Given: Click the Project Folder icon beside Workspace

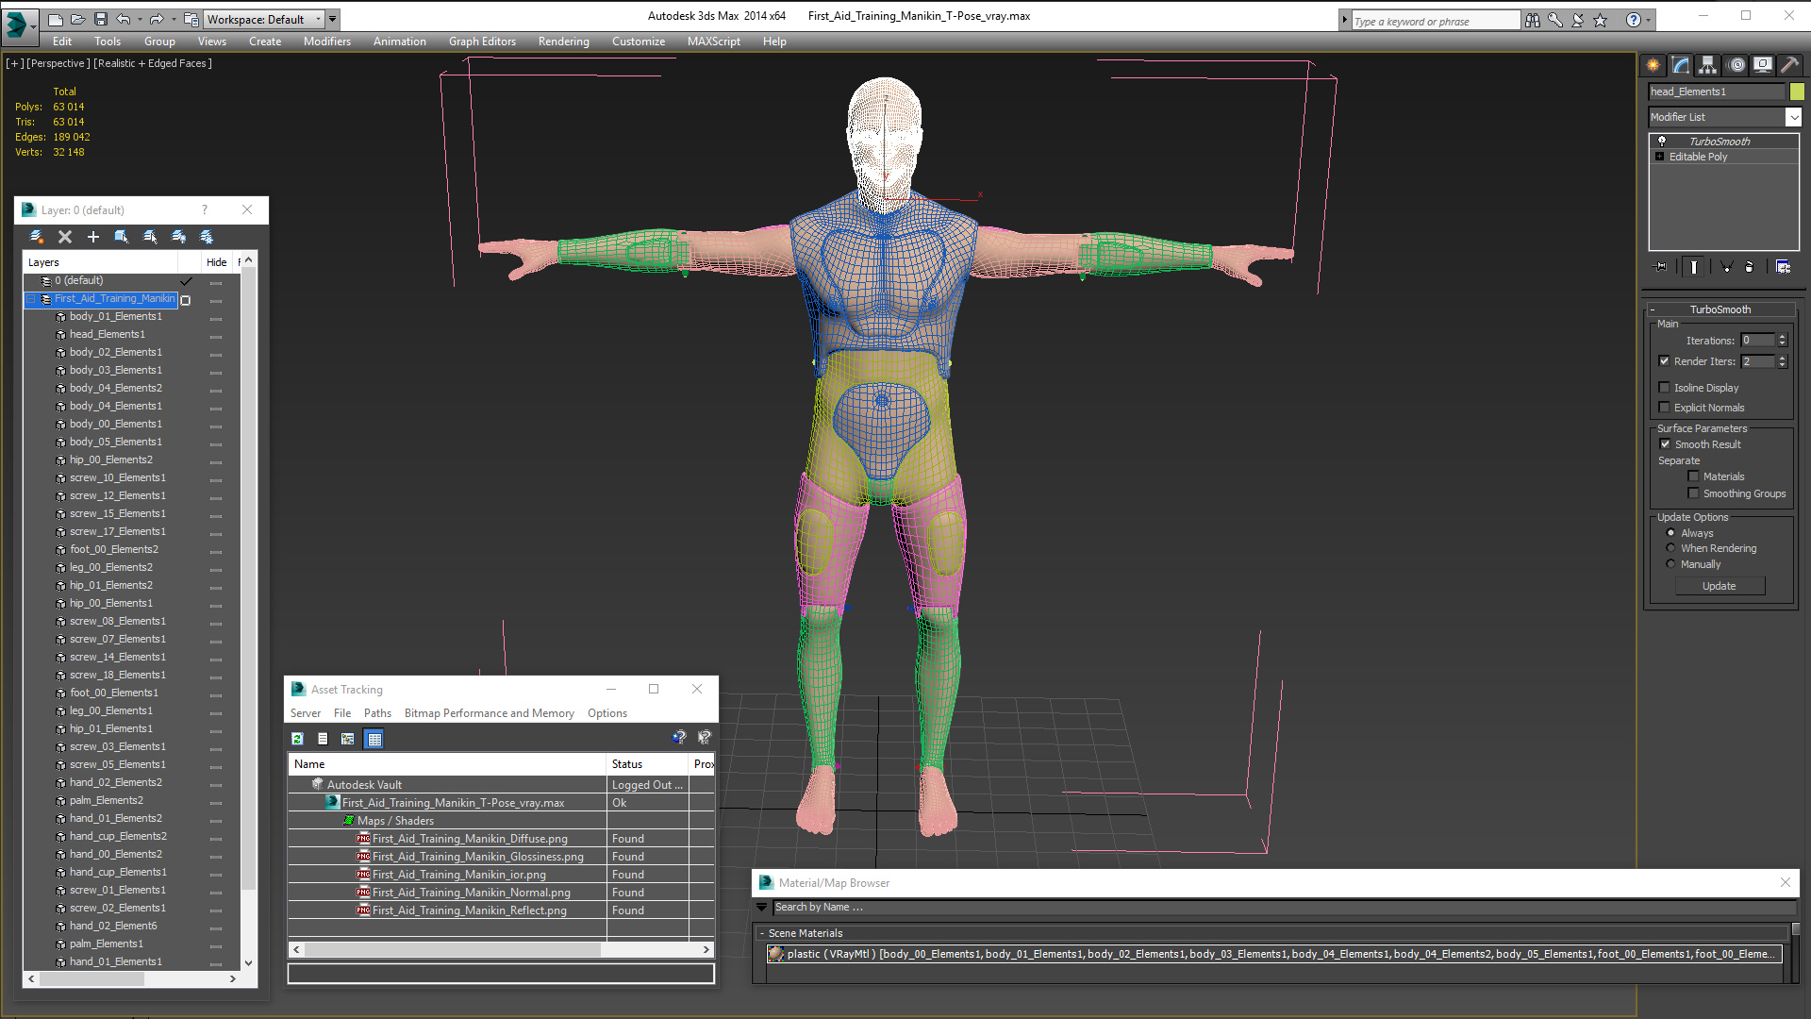Looking at the screenshot, I should pyautogui.click(x=191, y=19).
